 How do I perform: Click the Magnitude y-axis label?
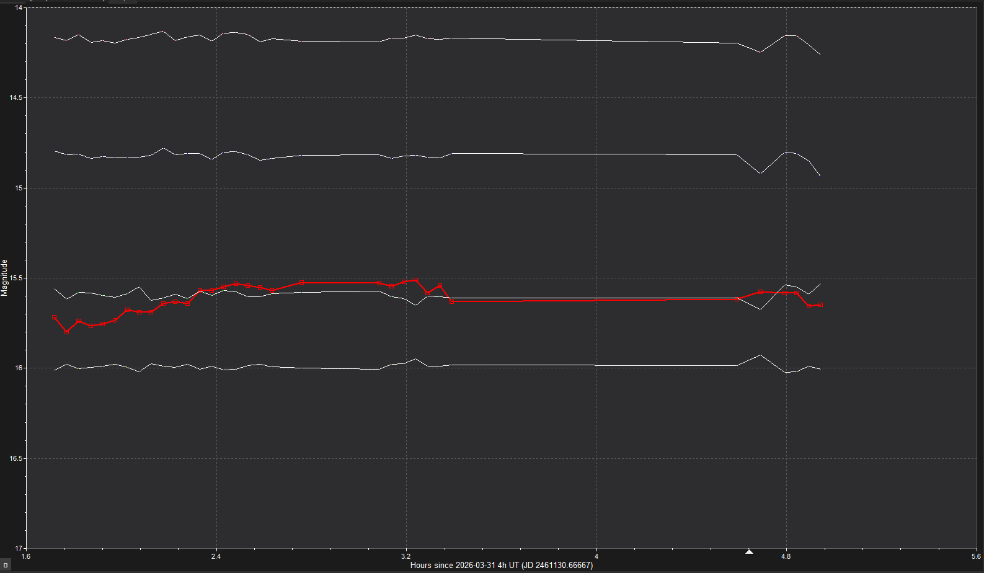(x=5, y=278)
